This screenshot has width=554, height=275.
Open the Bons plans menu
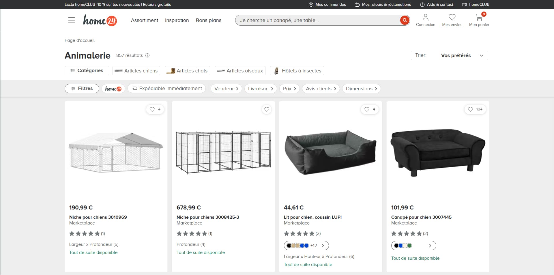tap(209, 20)
